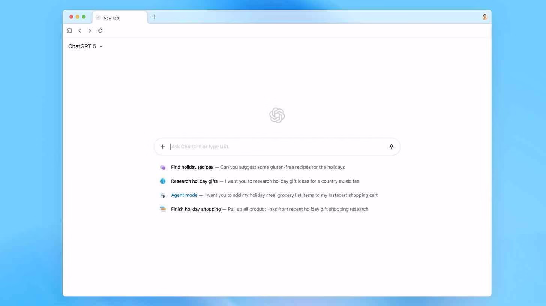Open the profile avatar menu
This screenshot has height=306, width=546.
click(484, 17)
